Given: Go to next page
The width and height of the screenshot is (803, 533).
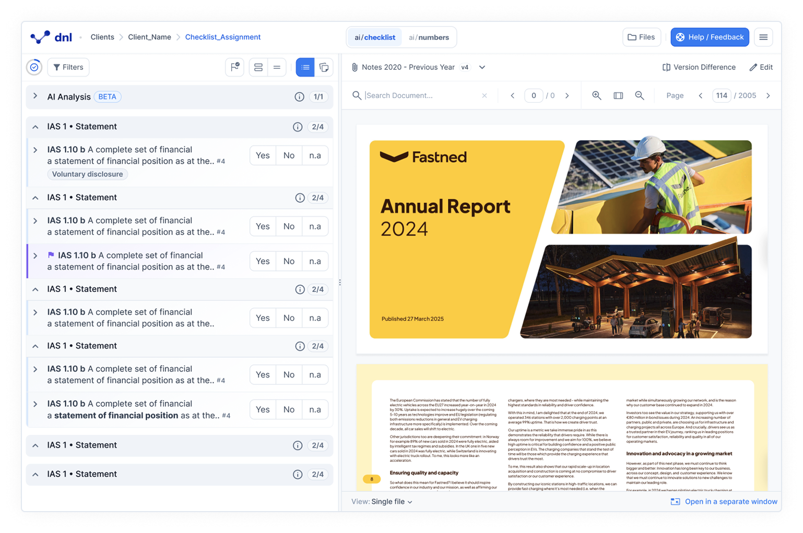Looking at the screenshot, I should (768, 95).
